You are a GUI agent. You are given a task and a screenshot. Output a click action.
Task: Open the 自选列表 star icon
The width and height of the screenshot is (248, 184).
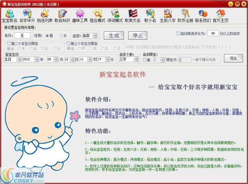coord(45,16)
